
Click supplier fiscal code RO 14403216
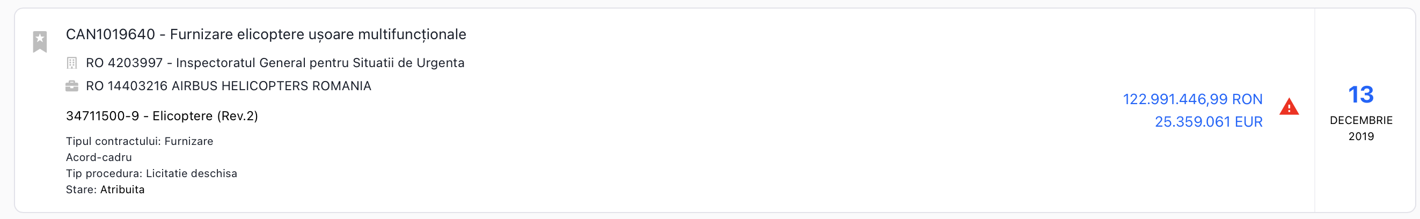tap(126, 86)
